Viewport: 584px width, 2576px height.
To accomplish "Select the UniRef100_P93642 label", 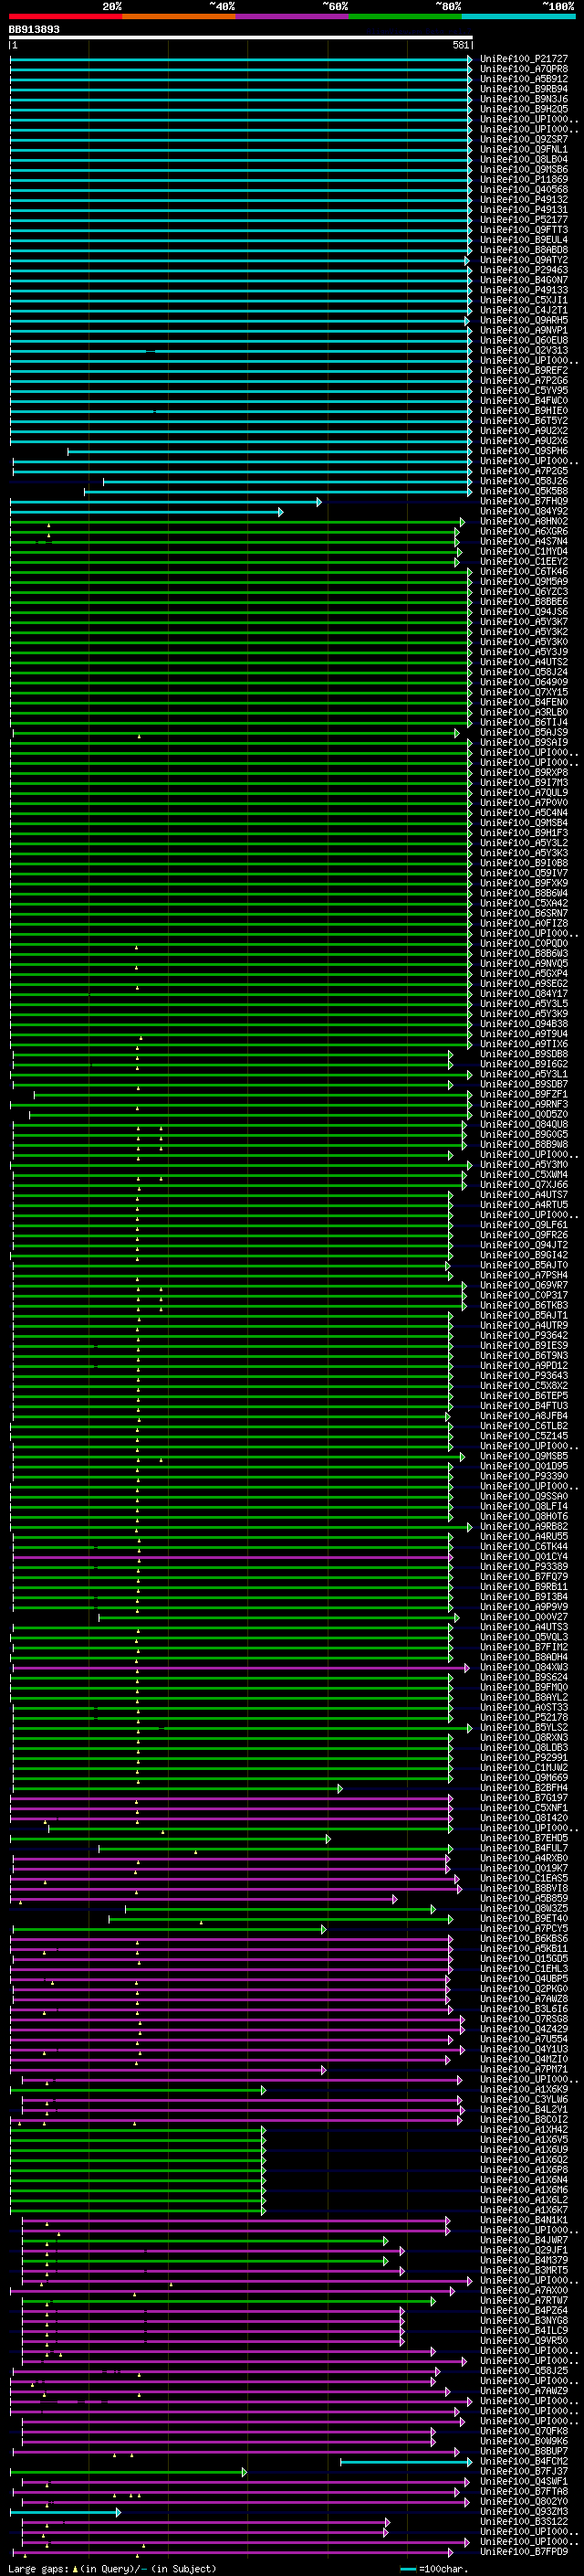I will pyautogui.click(x=524, y=1336).
